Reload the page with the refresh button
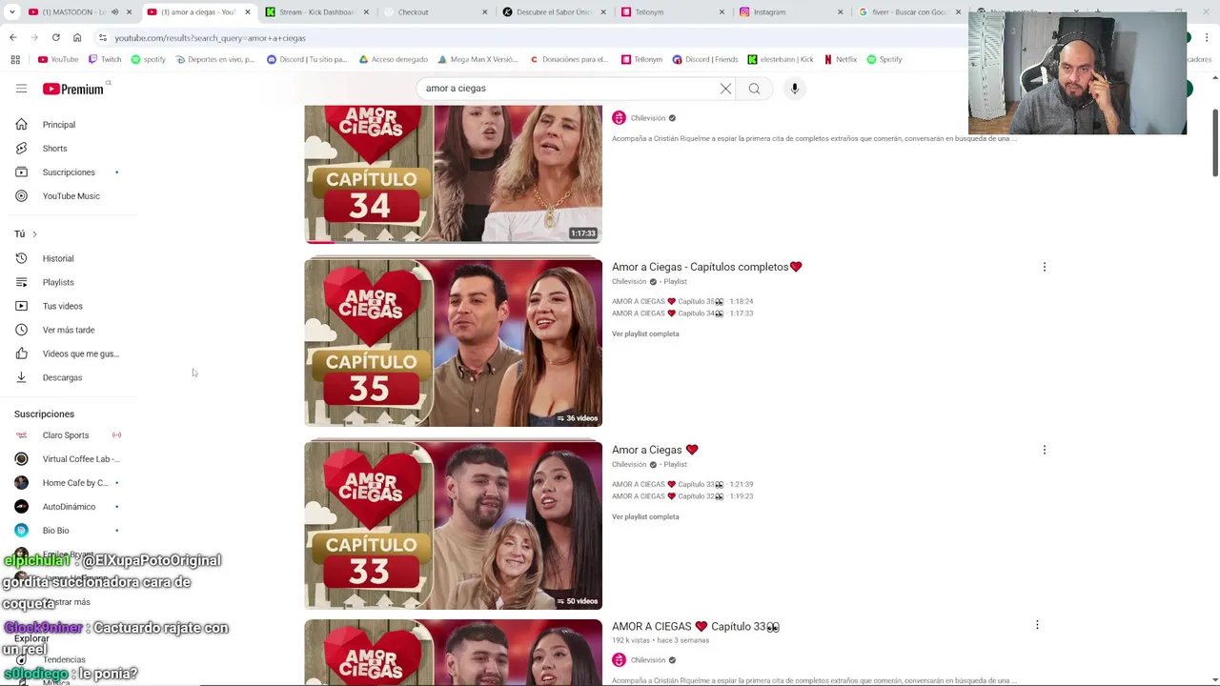1220x686 pixels. (x=55, y=38)
